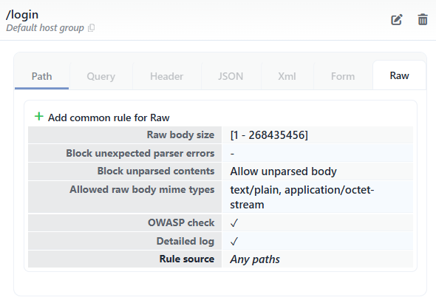Viewport: 436px width, 303px height.
Task: Switch to the Path tab
Action: [41, 76]
